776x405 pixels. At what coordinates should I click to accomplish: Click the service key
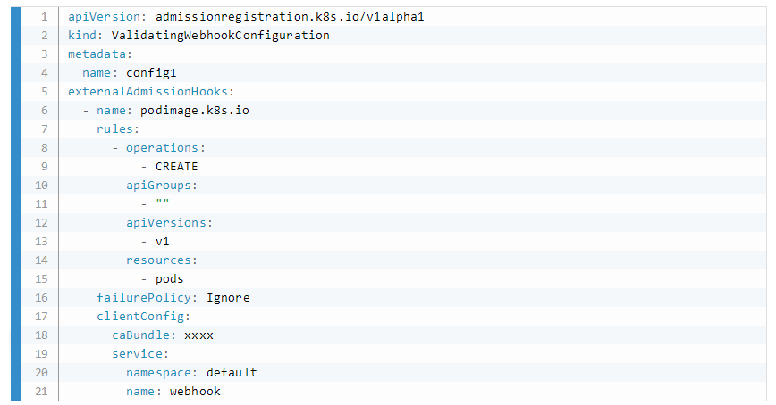(137, 354)
